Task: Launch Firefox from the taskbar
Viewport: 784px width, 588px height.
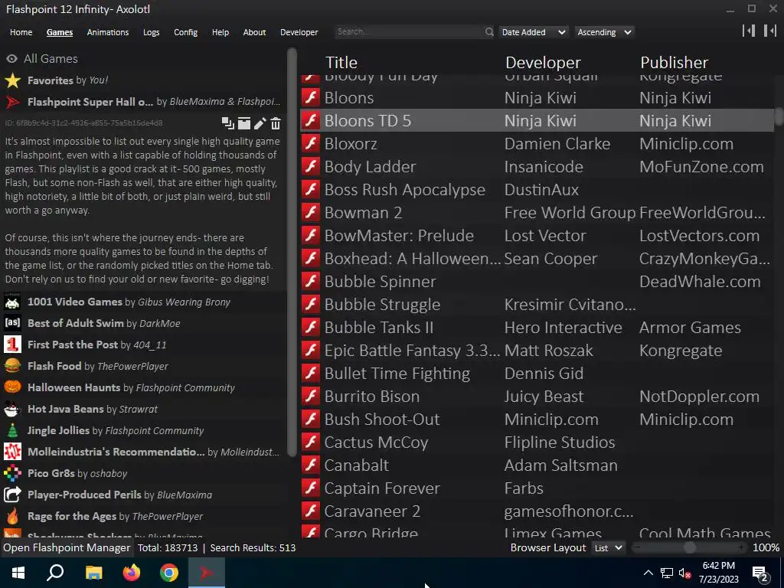Action: tap(132, 573)
